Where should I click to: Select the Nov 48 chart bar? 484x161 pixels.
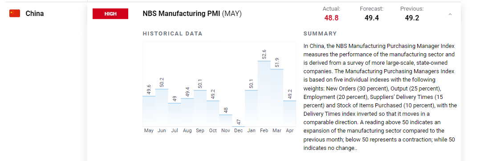pyautogui.click(x=226, y=121)
